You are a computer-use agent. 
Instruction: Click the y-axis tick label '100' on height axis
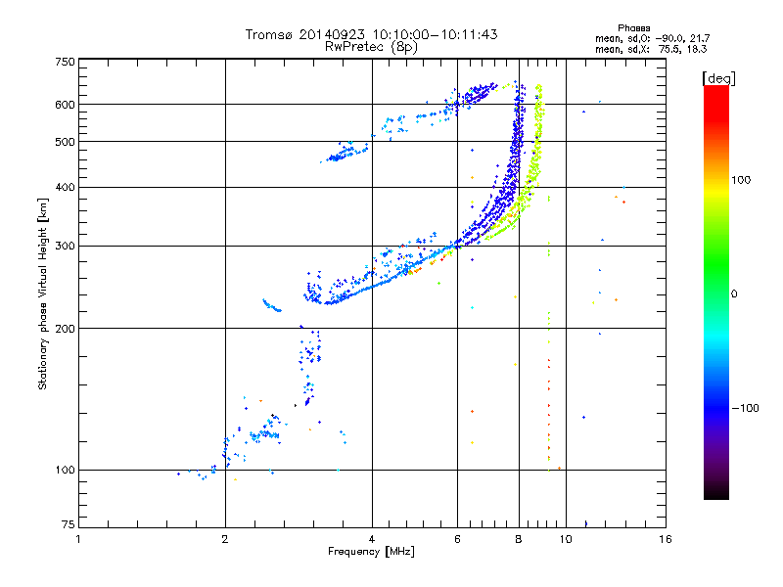click(x=65, y=471)
